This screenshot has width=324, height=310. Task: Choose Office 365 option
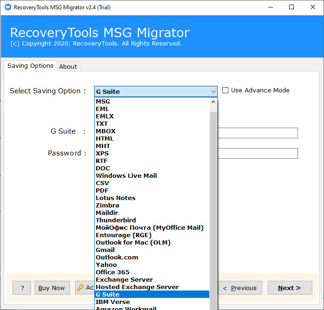click(152, 272)
